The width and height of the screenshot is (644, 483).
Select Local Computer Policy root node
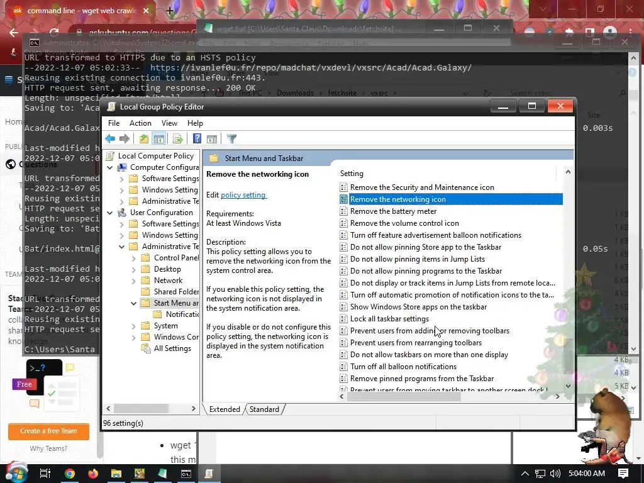[156, 156]
